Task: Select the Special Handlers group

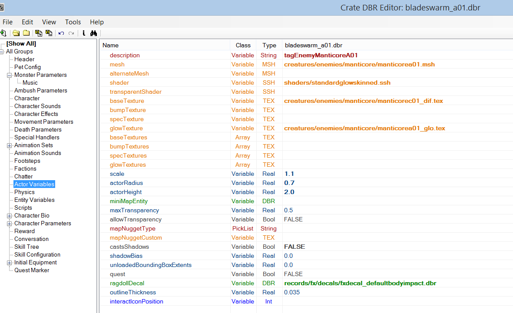Action: [36, 138]
